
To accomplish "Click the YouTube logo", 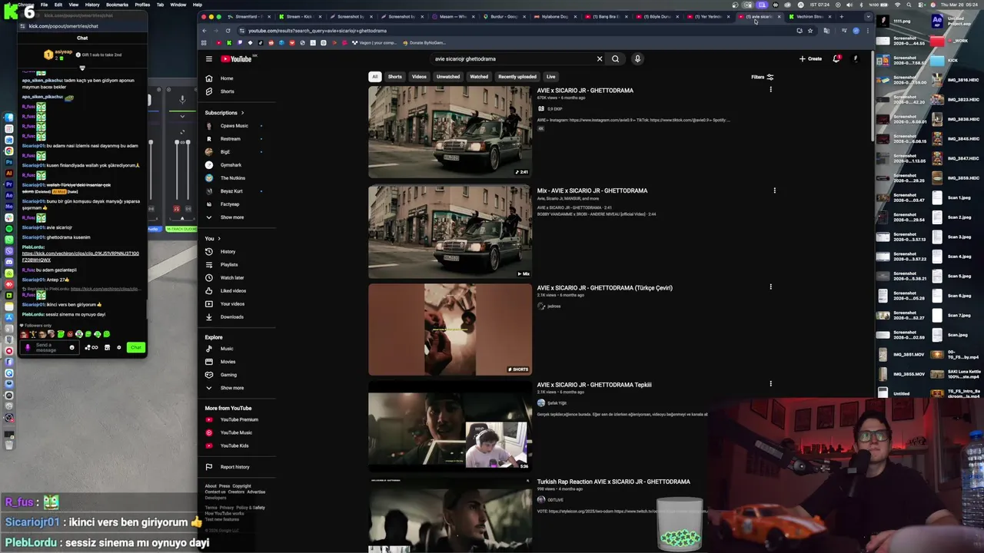I will [x=236, y=58].
